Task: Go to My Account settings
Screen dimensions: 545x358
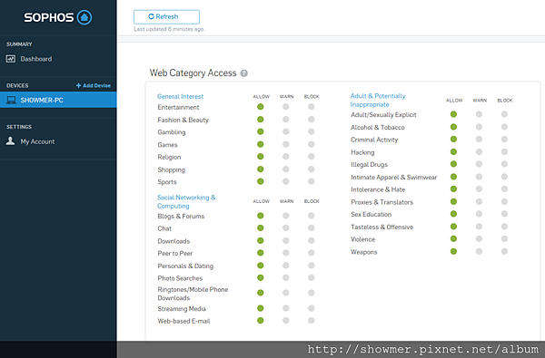Action: point(37,141)
